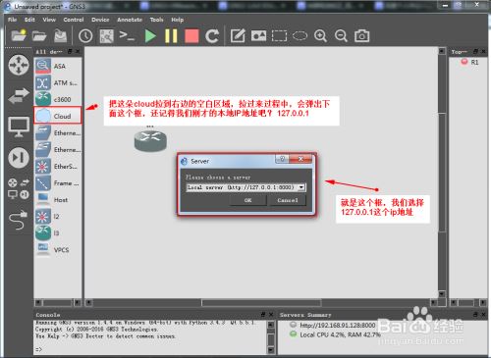Close the Console panel

click(x=271, y=315)
